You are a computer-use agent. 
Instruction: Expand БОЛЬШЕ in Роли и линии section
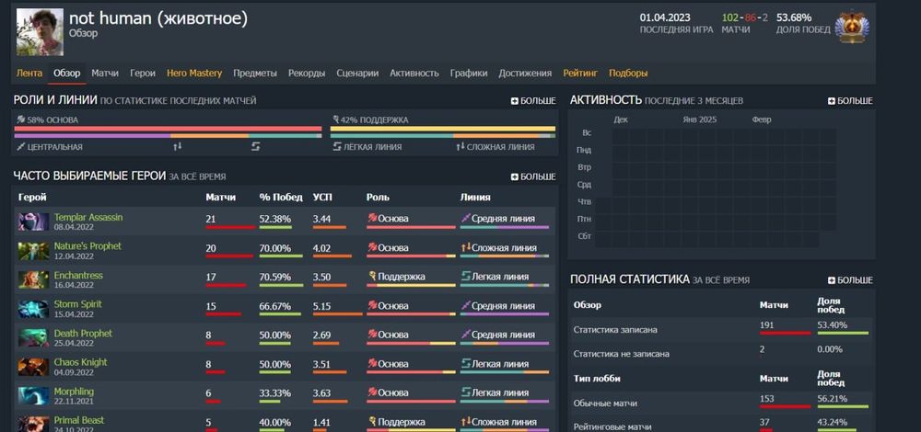coord(533,101)
